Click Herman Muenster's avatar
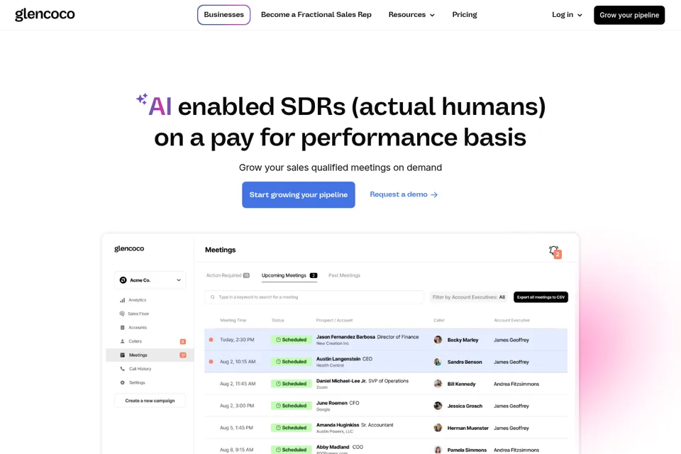Screen dimensions: 681x454 pos(438,428)
